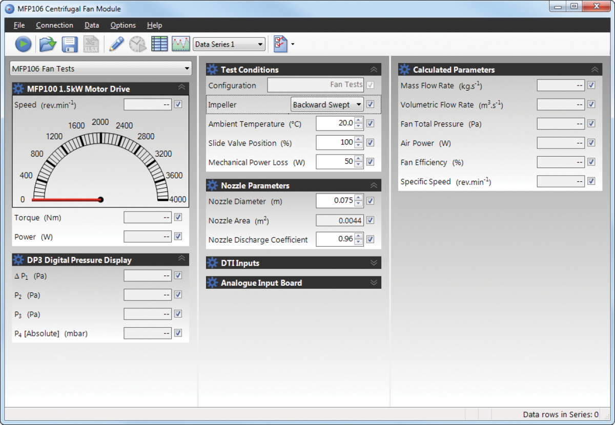Click the gear icon of Test Conditions
This screenshot has height=425, width=615.
click(x=213, y=70)
